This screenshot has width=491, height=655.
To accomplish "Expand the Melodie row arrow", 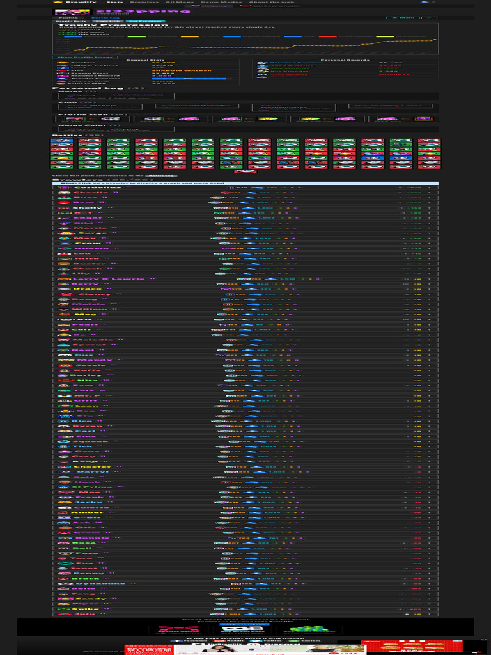I will (x=429, y=340).
